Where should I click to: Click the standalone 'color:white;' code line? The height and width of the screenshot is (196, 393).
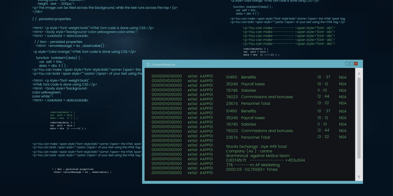pos(42,96)
